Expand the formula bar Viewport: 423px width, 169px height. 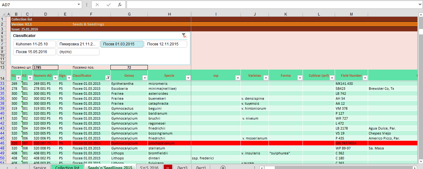[x=420, y=5]
